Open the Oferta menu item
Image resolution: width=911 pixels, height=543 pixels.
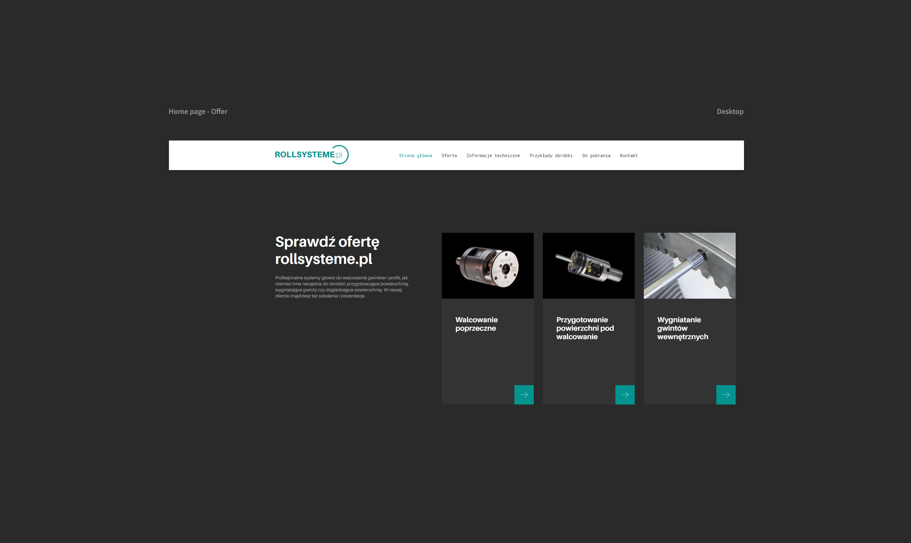click(x=449, y=156)
